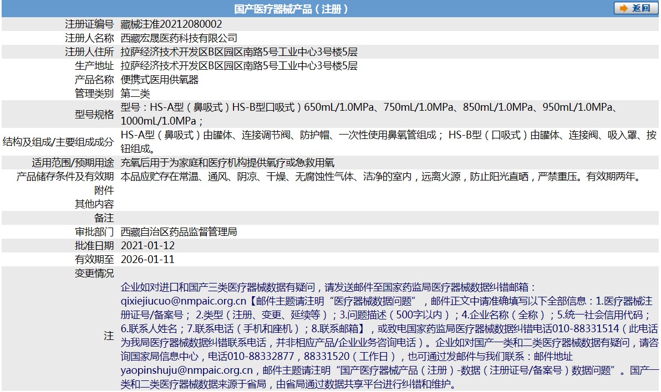This screenshot has height=392, width=661.
Task: Click the 附件 label
Action: tap(104, 190)
